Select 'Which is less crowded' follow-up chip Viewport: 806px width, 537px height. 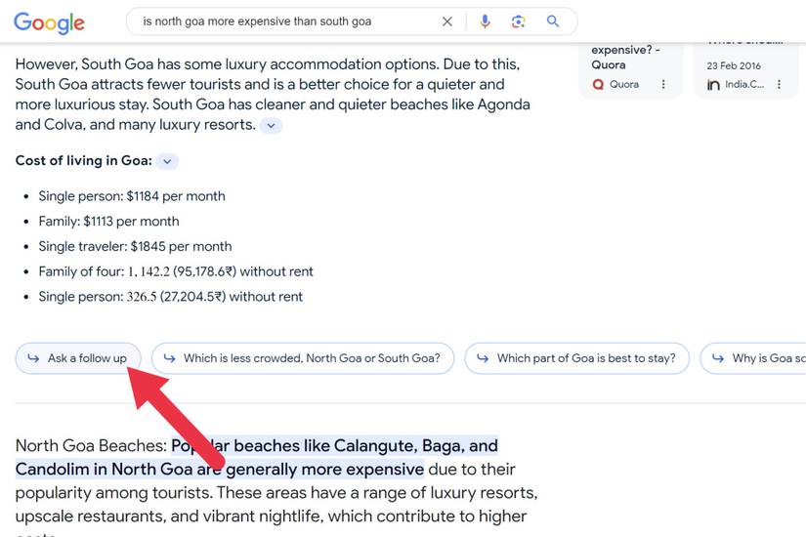[303, 358]
